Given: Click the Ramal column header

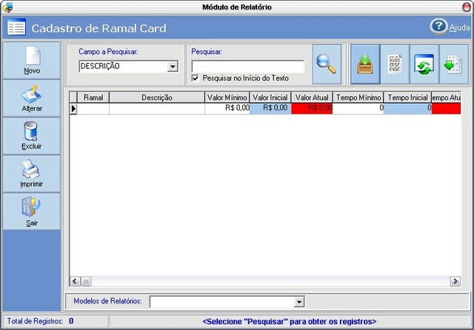Looking at the screenshot, I should coord(93,97).
